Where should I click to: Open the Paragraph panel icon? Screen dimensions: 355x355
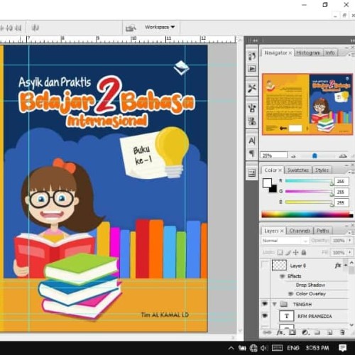coord(252,153)
